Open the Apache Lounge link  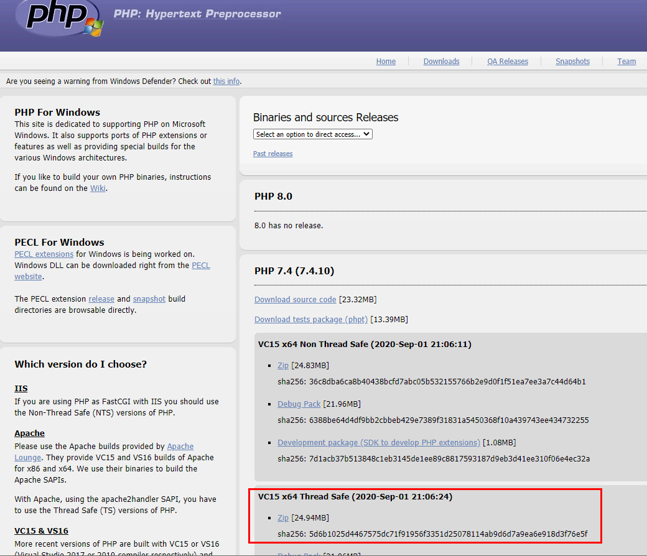[x=180, y=447]
